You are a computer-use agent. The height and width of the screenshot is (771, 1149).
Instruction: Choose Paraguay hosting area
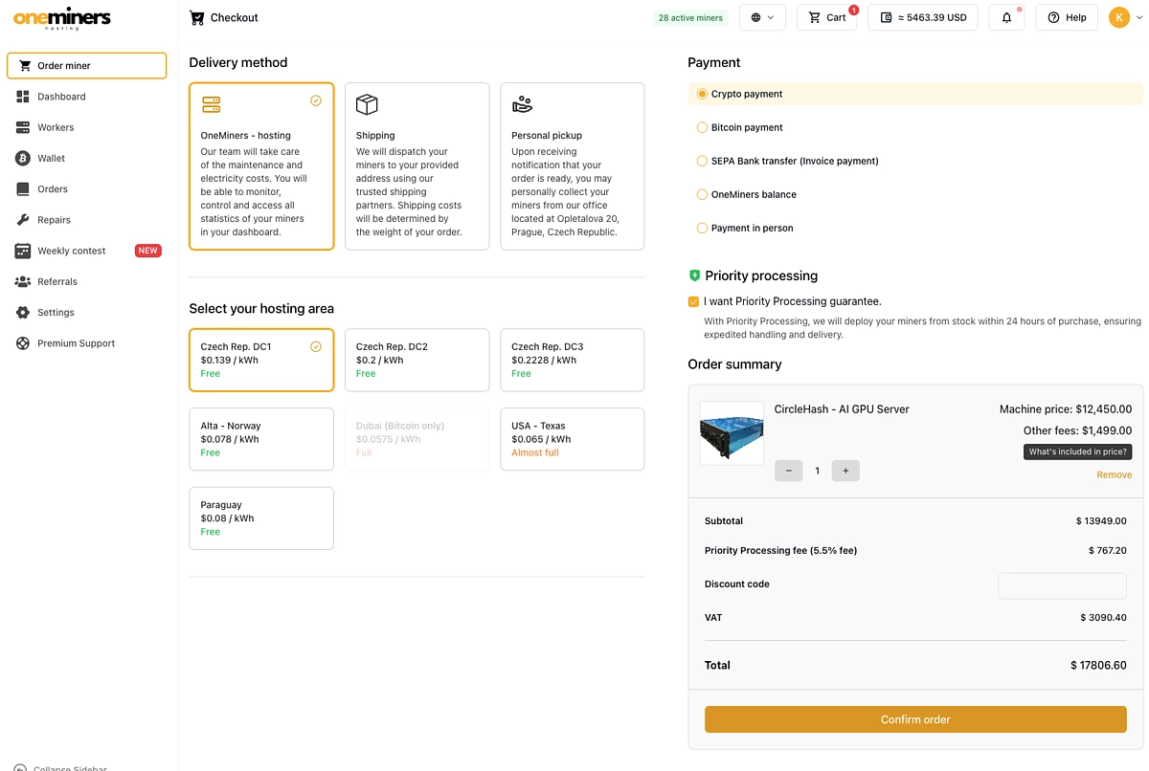[261, 518]
